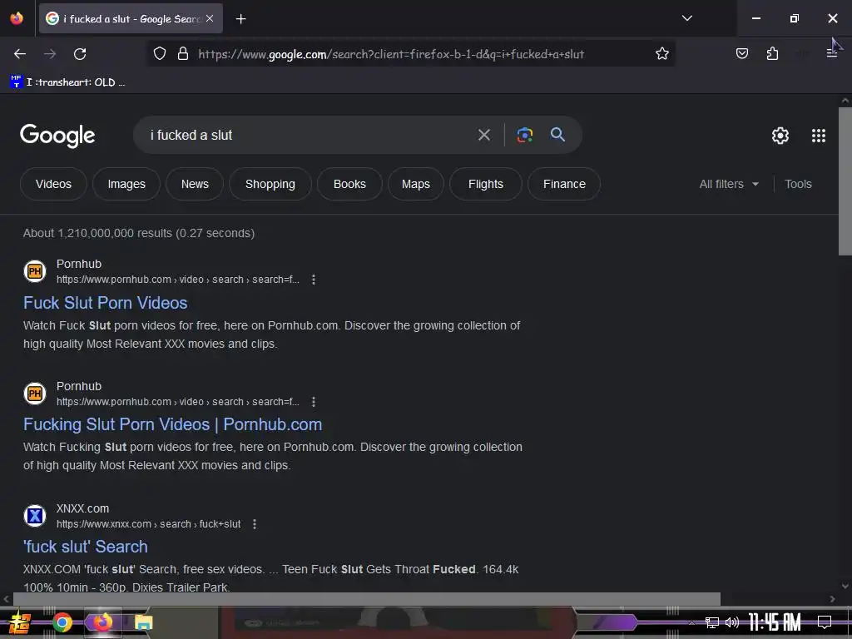Open the Firefox View icon
The image size is (852, 639).
17,18
